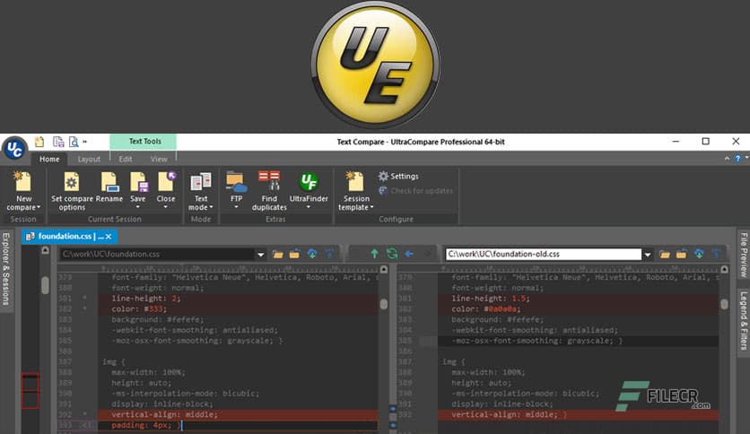
Task: Click the right pane vertical scrollbar thumb
Action: 724,303
